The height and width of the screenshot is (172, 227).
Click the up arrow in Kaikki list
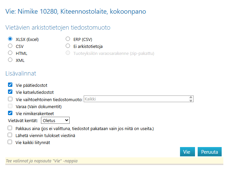coord(191,97)
